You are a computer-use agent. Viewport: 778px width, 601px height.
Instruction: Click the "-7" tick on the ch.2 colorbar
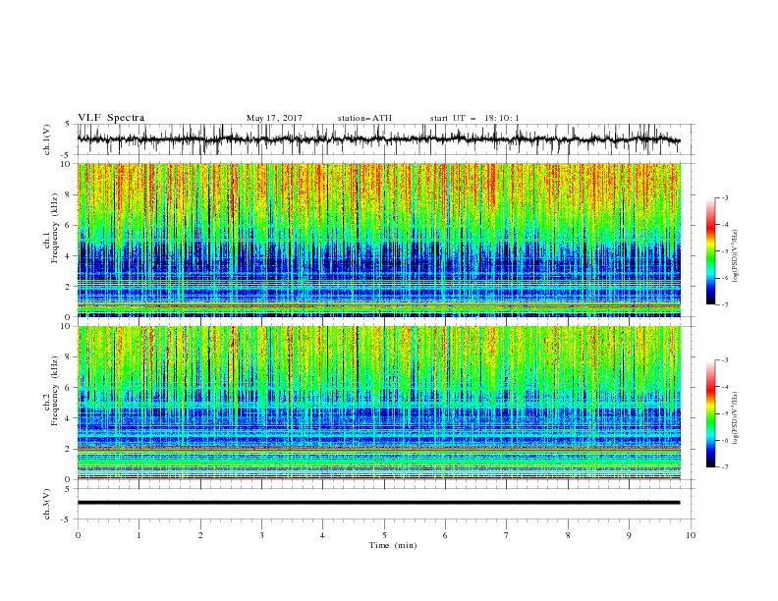[x=724, y=467]
